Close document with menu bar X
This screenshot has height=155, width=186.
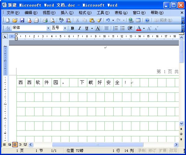[x=182, y=12]
